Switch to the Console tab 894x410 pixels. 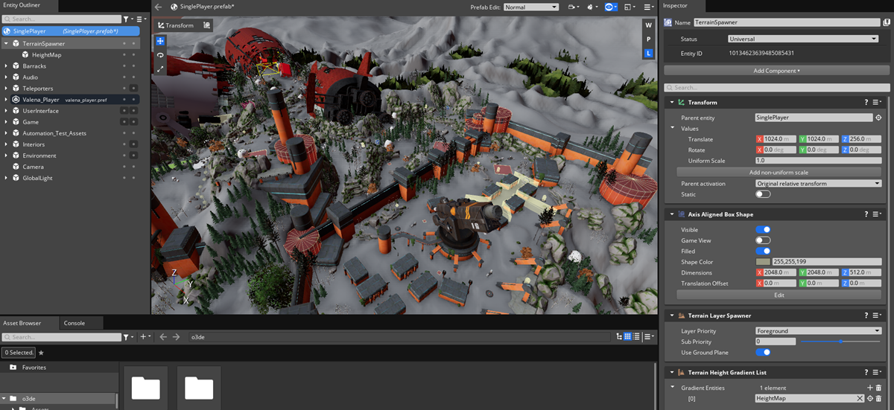point(74,323)
